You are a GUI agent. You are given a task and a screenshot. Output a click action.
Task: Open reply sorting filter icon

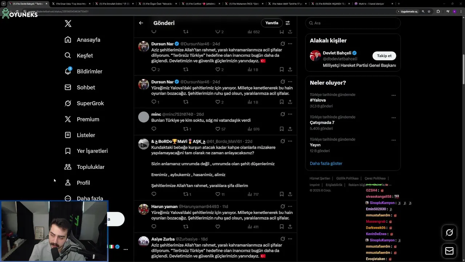[x=288, y=23]
